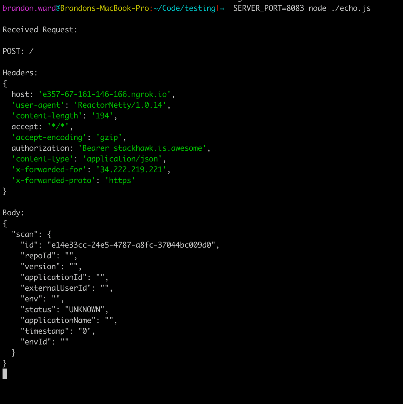Image resolution: width=403 pixels, height=404 pixels.
Task: Click the content-length value '194'
Action: 102,116
